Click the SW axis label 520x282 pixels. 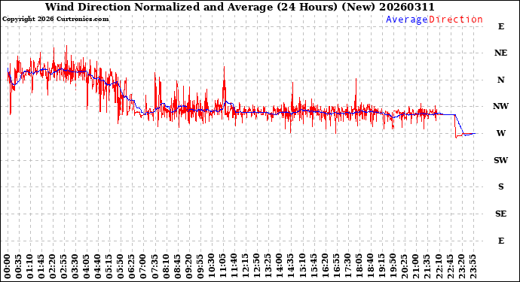click(x=500, y=160)
